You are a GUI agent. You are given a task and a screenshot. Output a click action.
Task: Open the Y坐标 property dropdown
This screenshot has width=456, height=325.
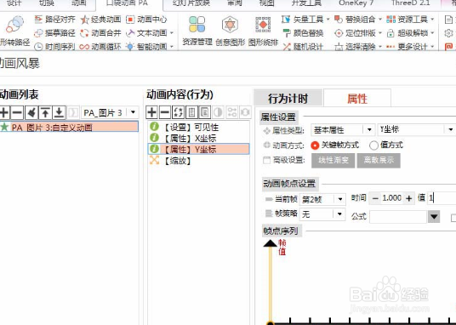coord(451,130)
